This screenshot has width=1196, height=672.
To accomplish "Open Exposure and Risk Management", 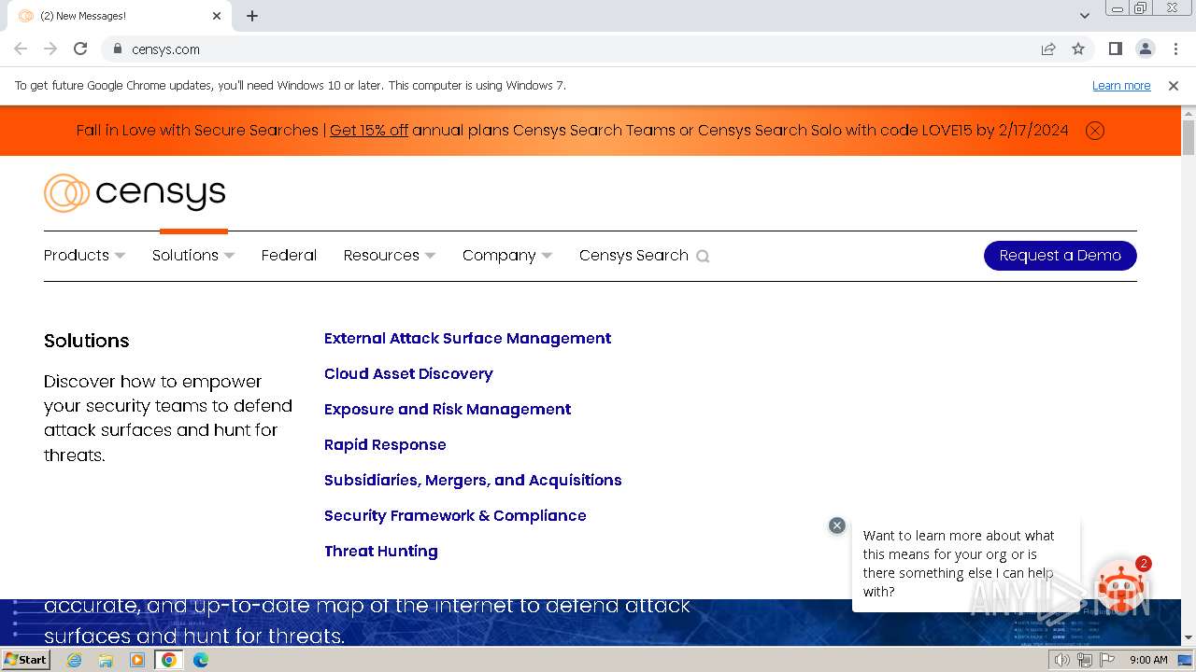I will 448,409.
